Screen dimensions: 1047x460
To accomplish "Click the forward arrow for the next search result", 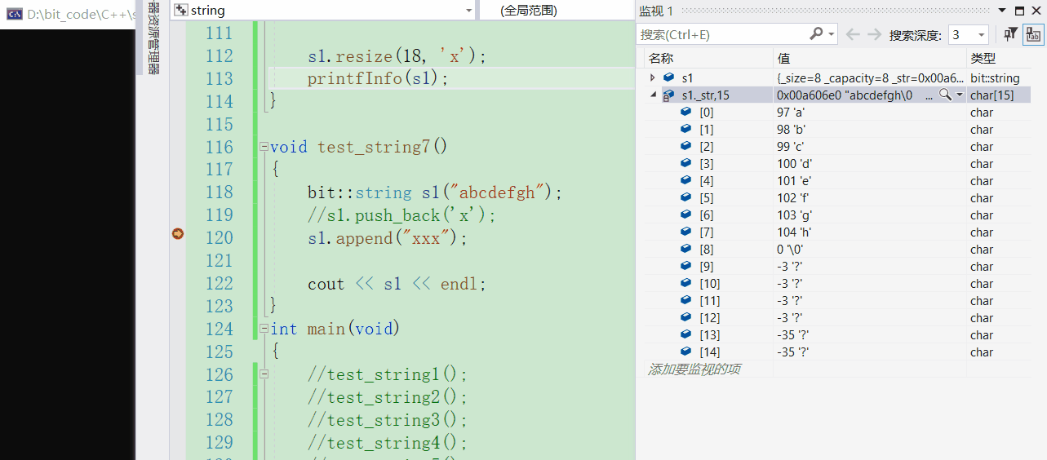I will coord(874,34).
